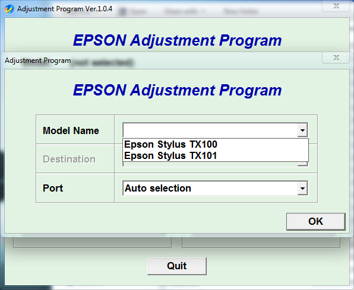
Task: Collapse the Model Name dropdown arrow
Action: 302,130
